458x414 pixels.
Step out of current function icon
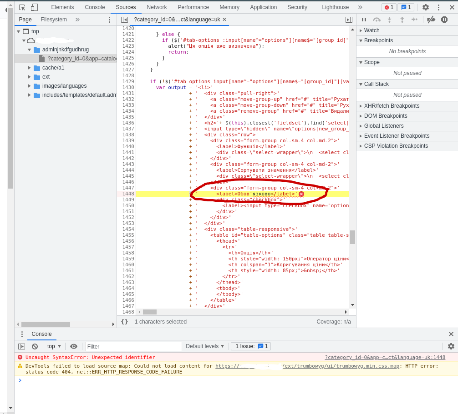click(402, 20)
